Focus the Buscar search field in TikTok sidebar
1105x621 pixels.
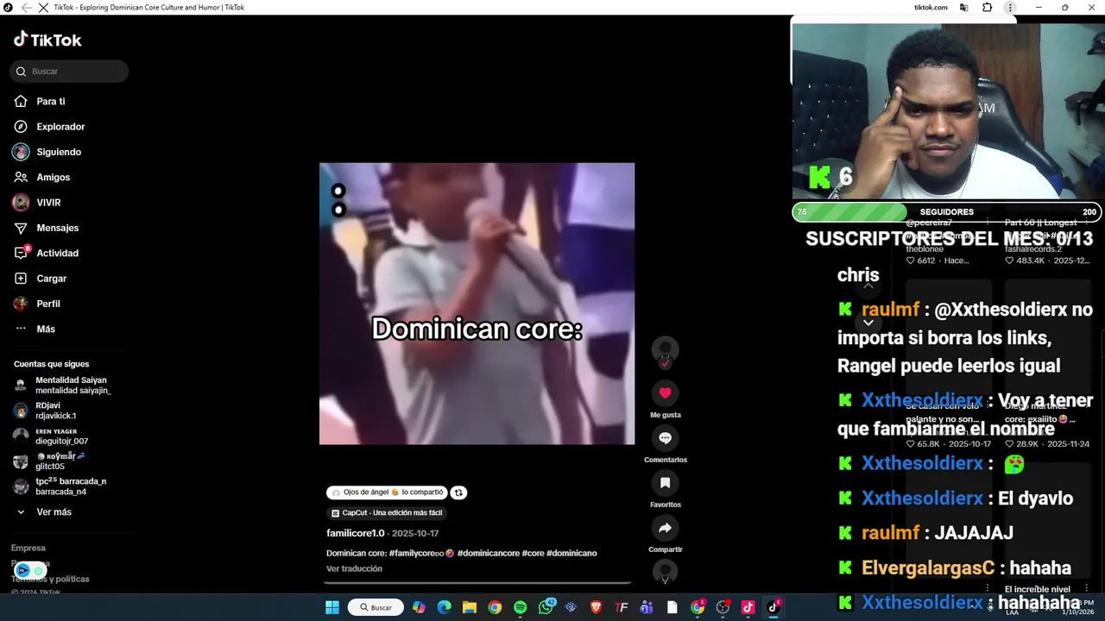point(69,72)
